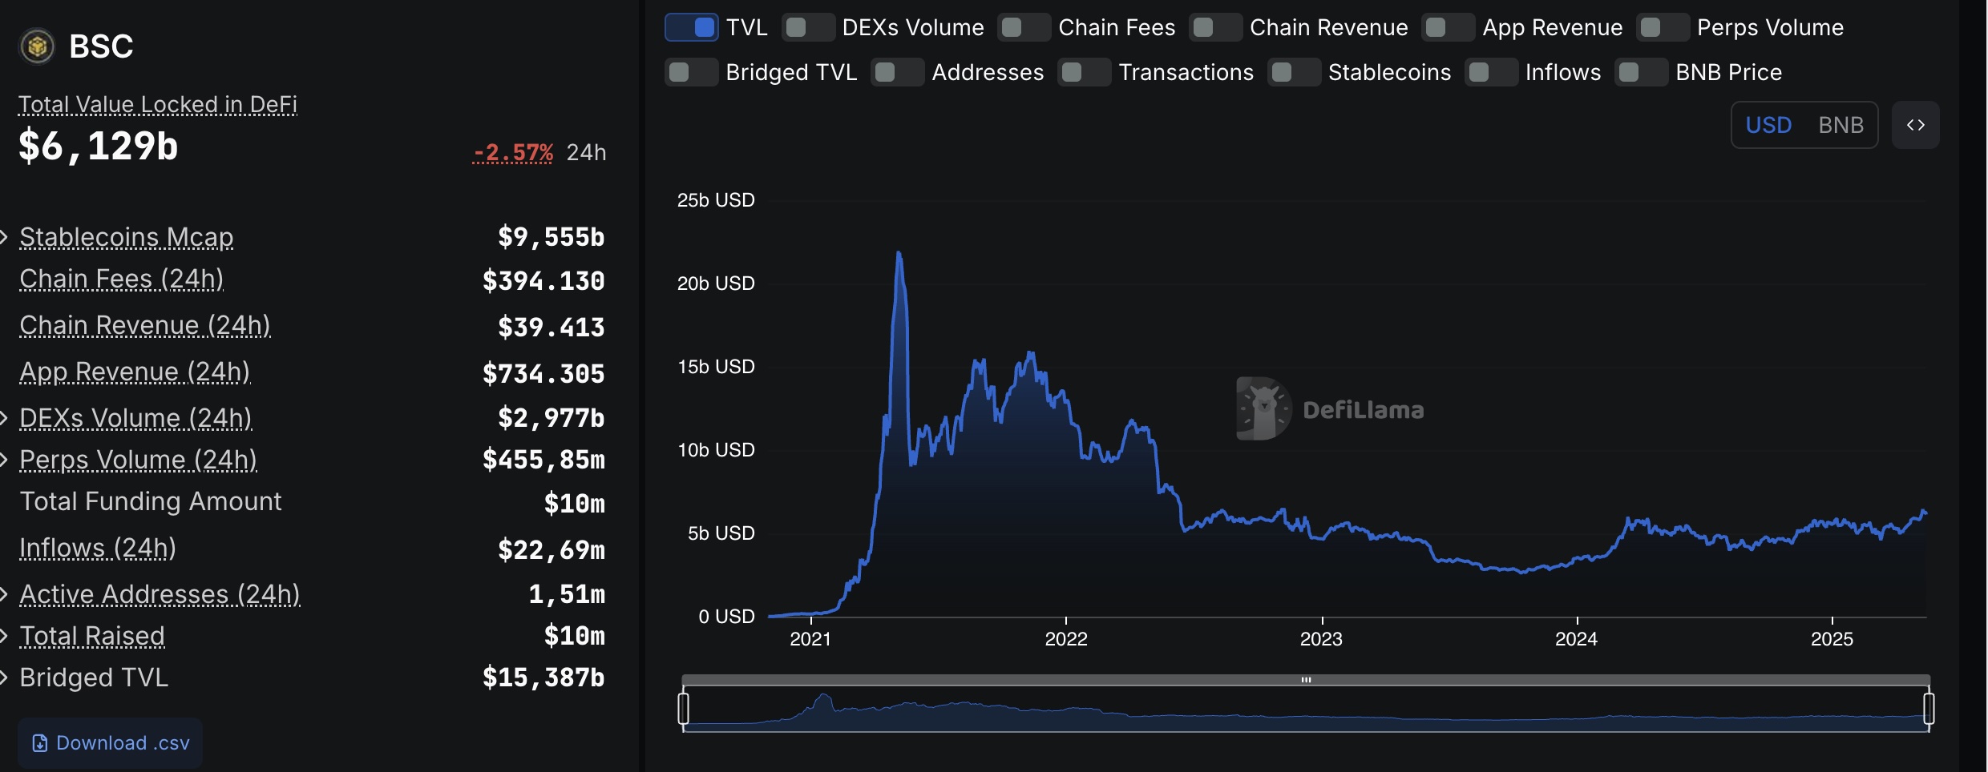The height and width of the screenshot is (772, 1988).
Task: Click the $394.130 chain fees value
Action: [543, 281]
